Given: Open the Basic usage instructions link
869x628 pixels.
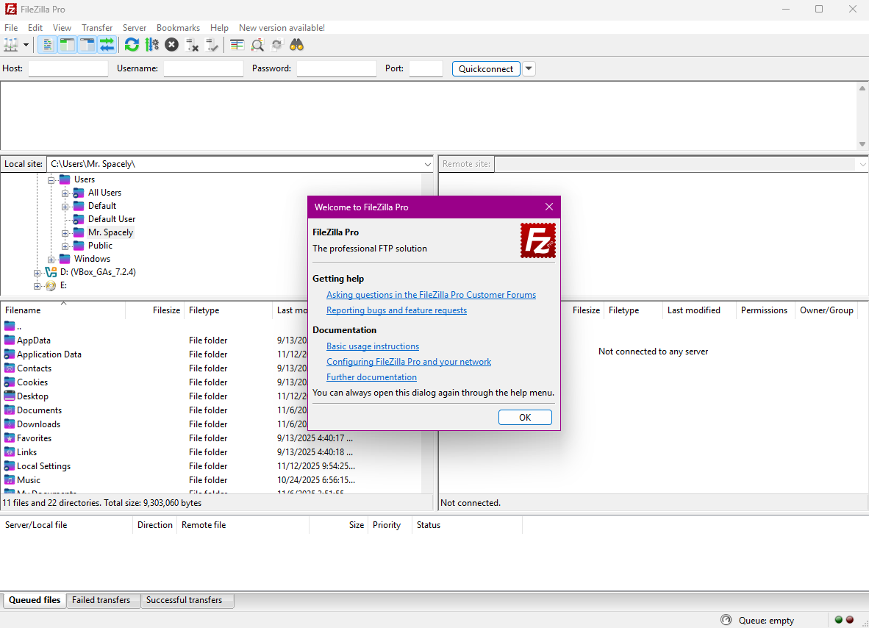Looking at the screenshot, I should [373, 346].
